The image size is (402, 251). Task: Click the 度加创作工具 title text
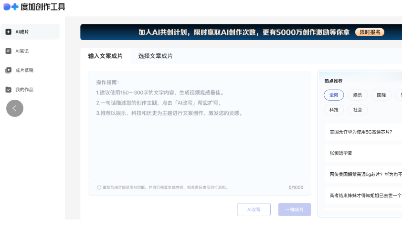coord(43,7)
